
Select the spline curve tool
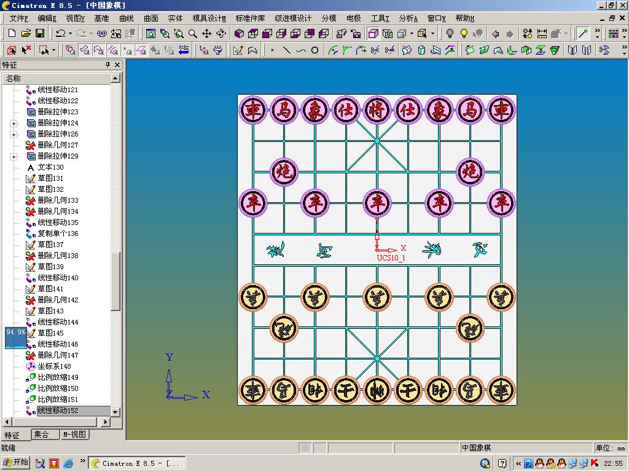click(300, 50)
